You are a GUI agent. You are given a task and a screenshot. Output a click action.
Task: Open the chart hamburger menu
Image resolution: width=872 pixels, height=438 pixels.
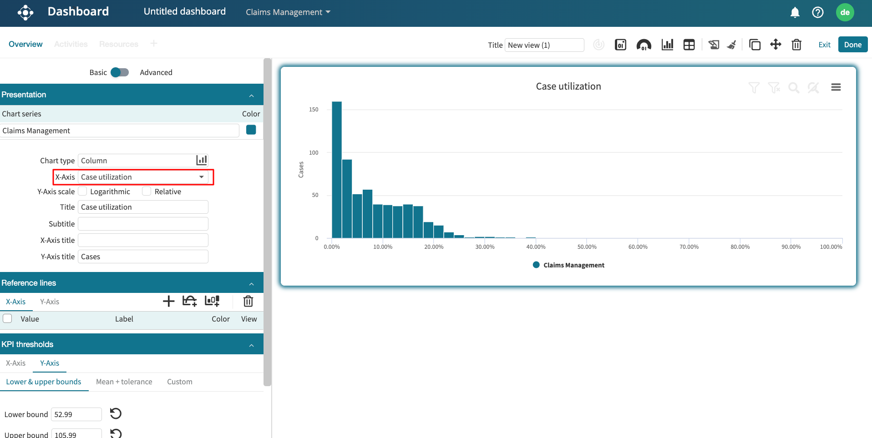[x=836, y=87]
